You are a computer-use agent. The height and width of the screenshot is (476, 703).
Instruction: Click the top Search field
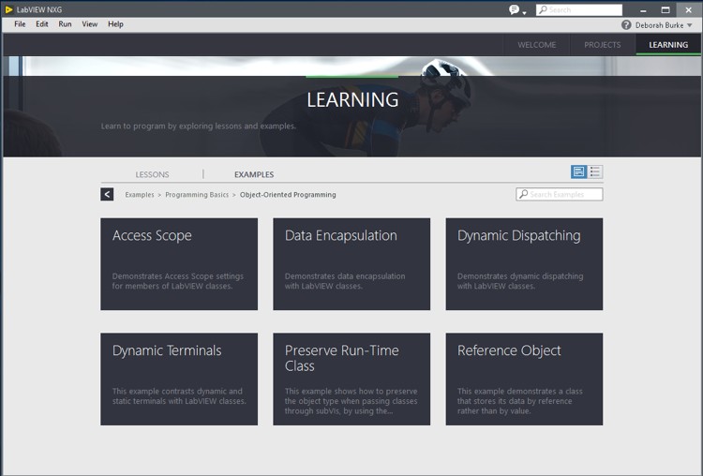click(579, 9)
